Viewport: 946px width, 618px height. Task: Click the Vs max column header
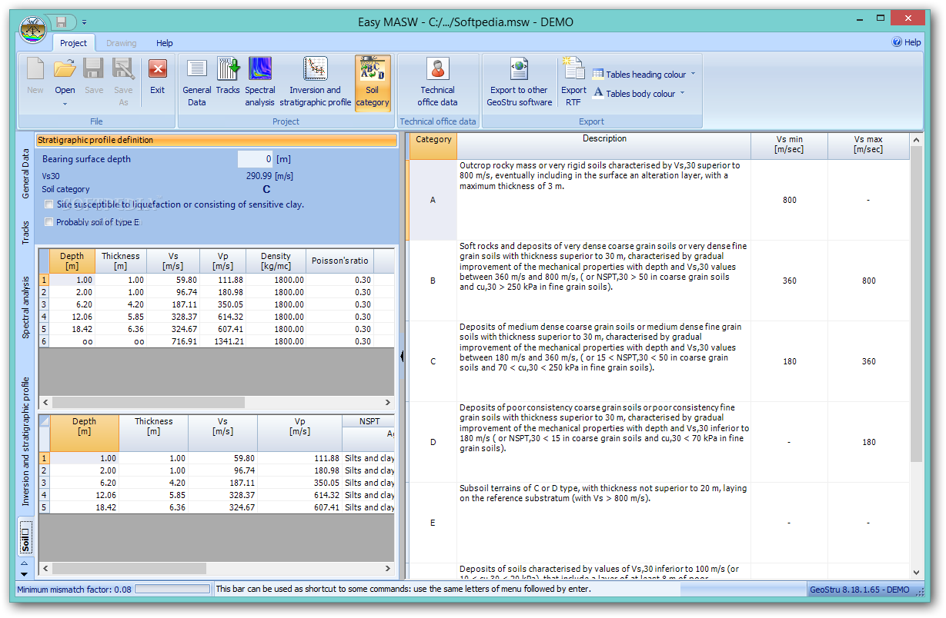[x=869, y=146]
